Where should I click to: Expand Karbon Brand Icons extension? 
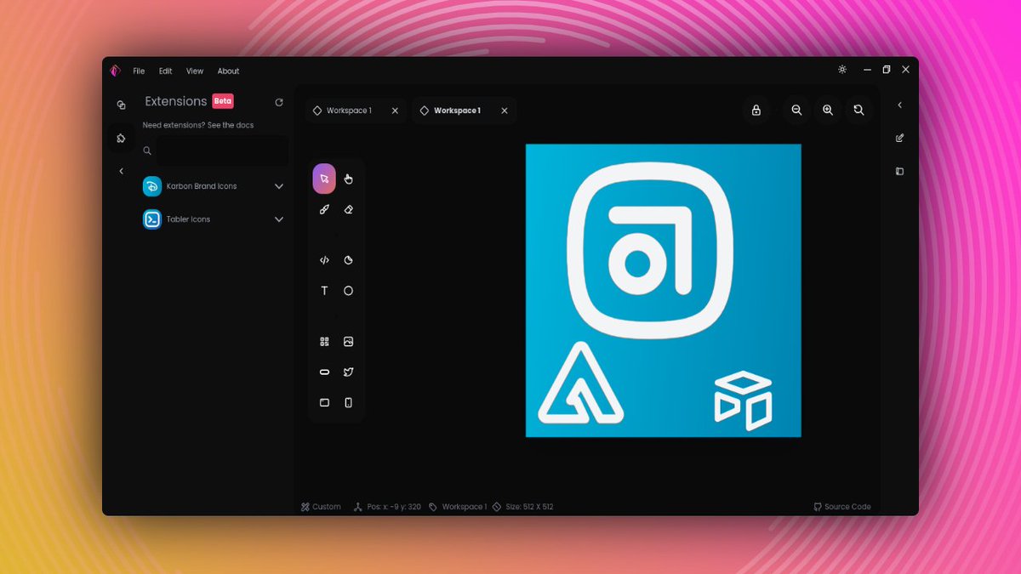coord(279,186)
